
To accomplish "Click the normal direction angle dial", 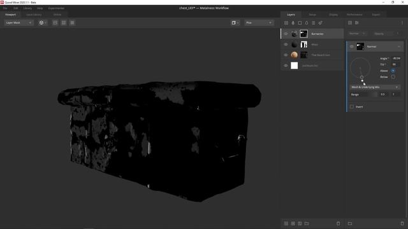I will [x=360, y=68].
